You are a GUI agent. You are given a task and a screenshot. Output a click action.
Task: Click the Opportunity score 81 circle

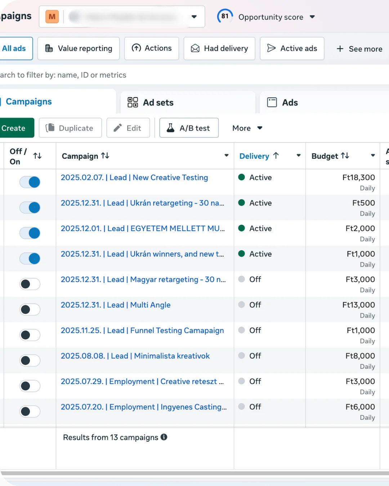coord(225,16)
